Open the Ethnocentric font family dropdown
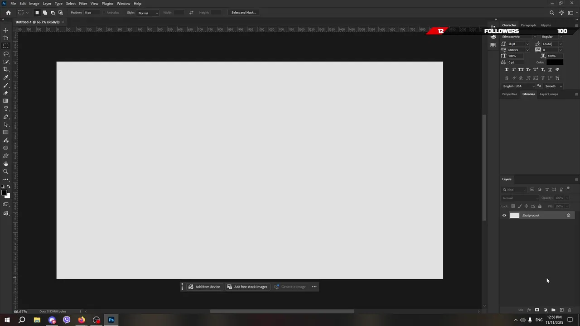The width and height of the screenshot is (580, 326). pos(535,37)
